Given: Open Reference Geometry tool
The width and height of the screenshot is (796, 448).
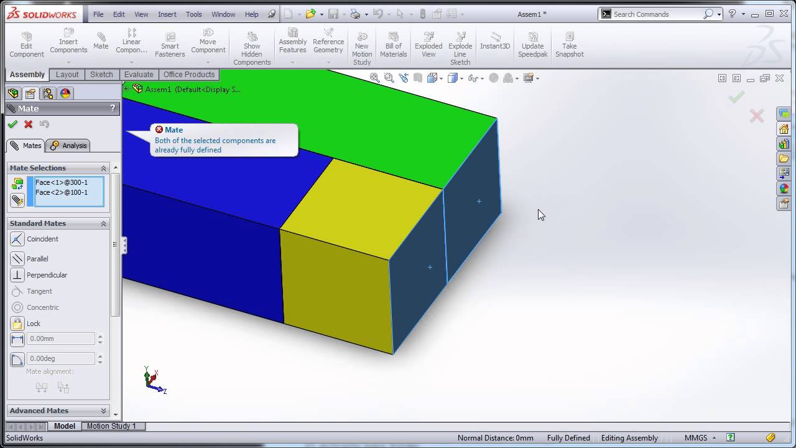Looking at the screenshot, I should 328,41.
